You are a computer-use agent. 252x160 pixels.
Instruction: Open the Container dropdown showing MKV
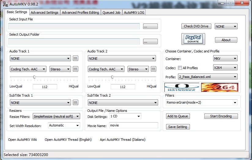(225, 59)
